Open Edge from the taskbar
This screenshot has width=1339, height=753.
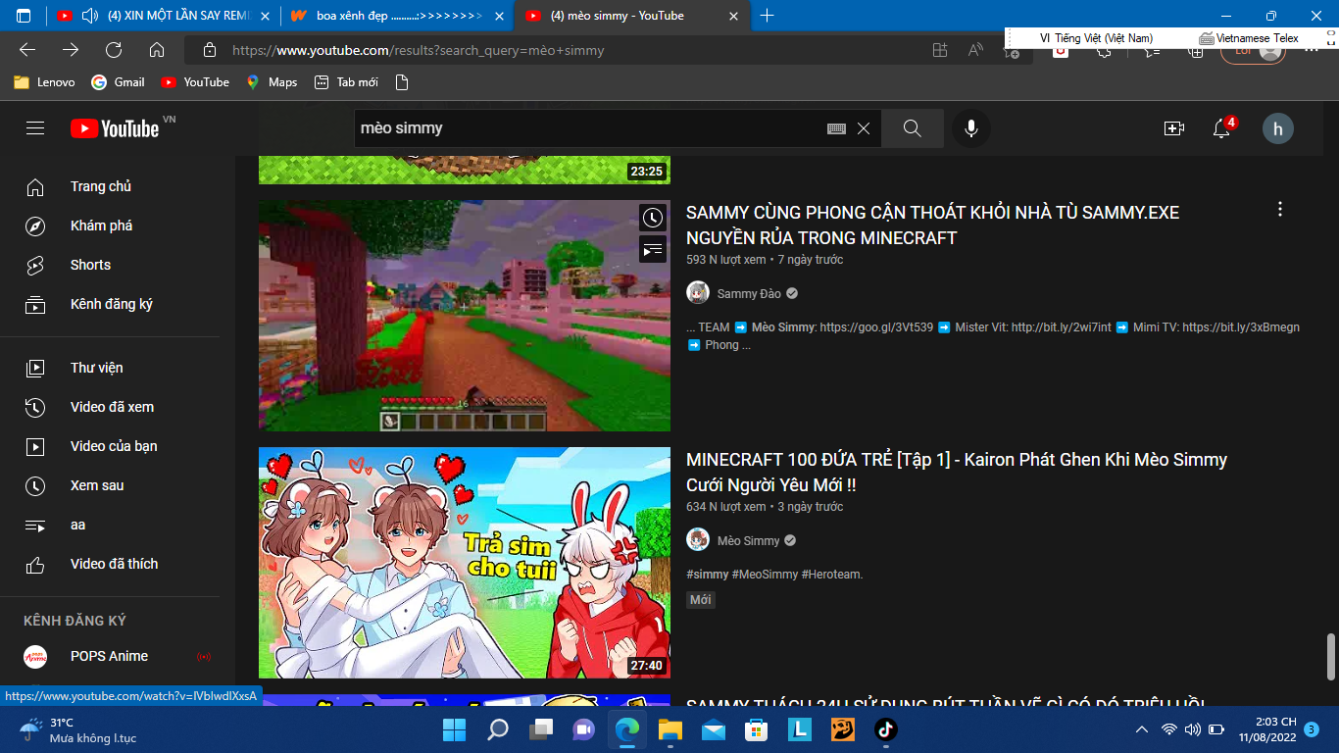tap(625, 729)
